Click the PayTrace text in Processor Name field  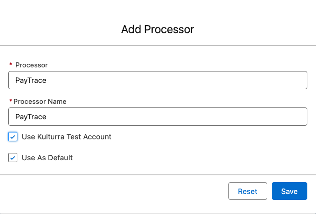click(31, 117)
